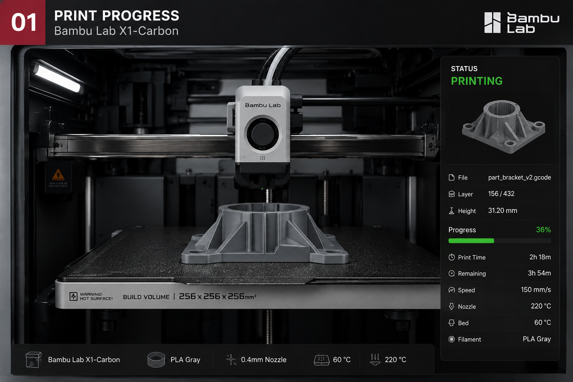Click the 01 step number badge

pos(23,22)
